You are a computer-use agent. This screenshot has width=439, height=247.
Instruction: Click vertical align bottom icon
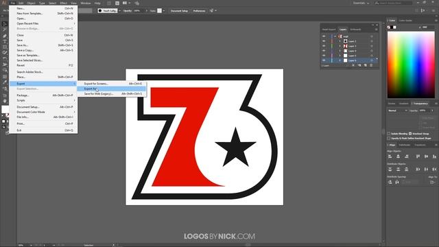(434, 156)
